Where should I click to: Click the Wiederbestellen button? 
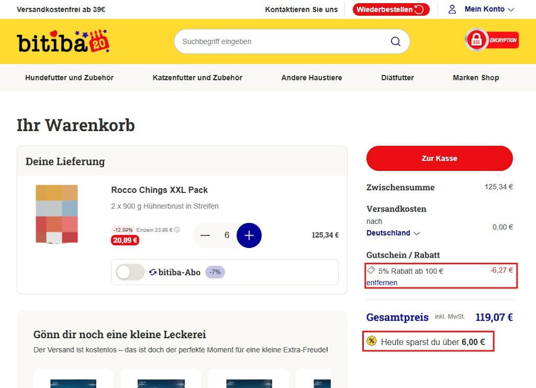coord(391,9)
